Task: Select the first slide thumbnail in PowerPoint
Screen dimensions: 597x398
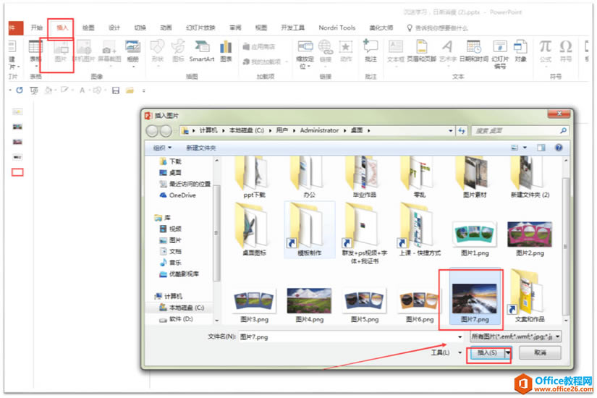Action: click(17, 111)
